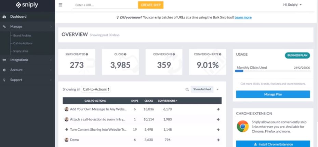Click the help icon beside Clicks
Screen dimensions: 318x147
[x=125, y=54]
